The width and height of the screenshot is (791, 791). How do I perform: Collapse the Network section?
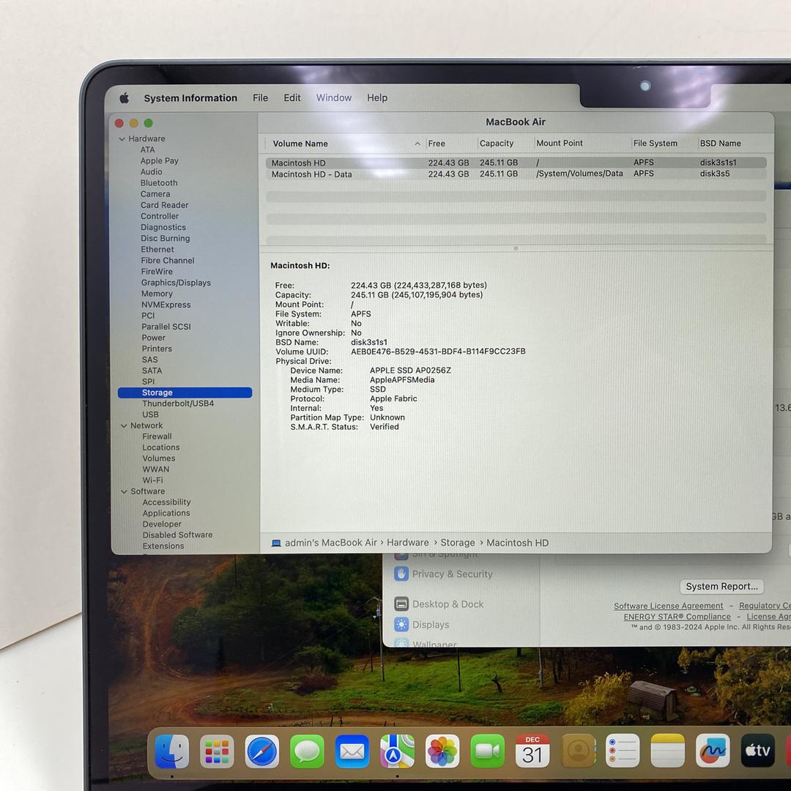[x=124, y=426]
